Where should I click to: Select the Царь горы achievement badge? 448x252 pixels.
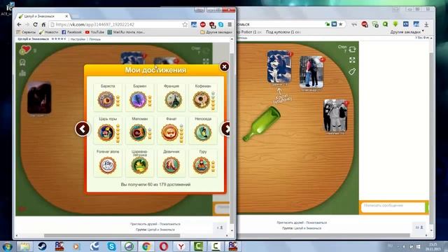[x=106, y=132]
